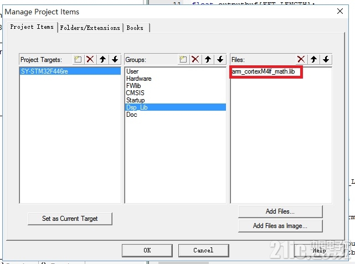Delete the selected file from Files
Screen dimensions: 355x264
point(301,59)
